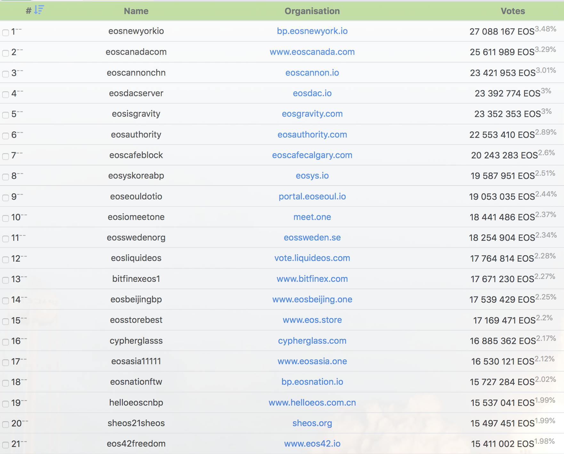
Task: Tick the eosnationftw checkbox
Action: click(x=5, y=383)
